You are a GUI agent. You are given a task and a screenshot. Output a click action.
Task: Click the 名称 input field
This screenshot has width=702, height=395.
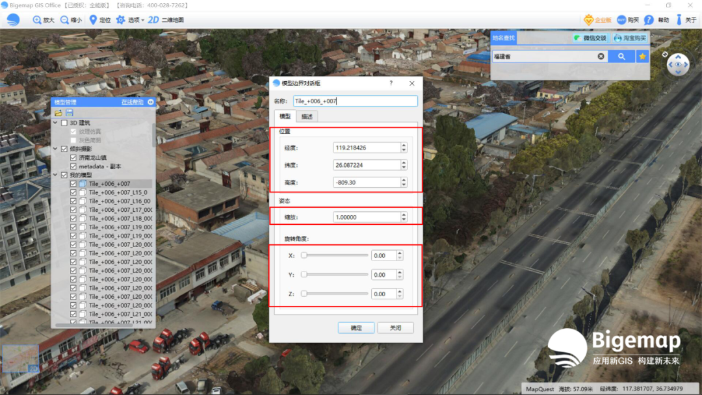tap(356, 101)
